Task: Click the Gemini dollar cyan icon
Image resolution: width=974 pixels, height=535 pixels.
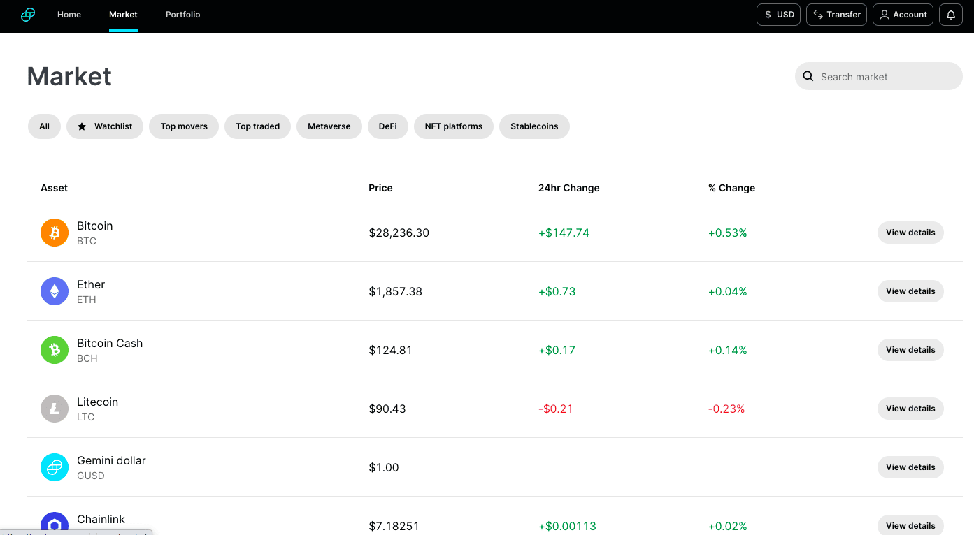Action: [x=55, y=467]
